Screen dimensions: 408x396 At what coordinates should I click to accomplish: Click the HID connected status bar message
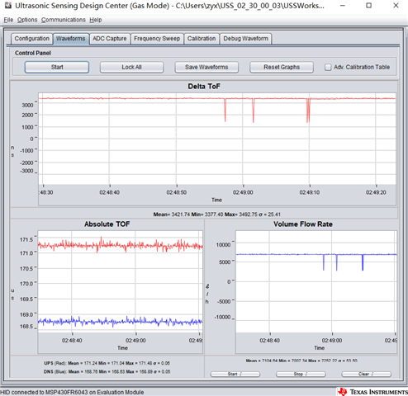pyautogui.click(x=72, y=392)
